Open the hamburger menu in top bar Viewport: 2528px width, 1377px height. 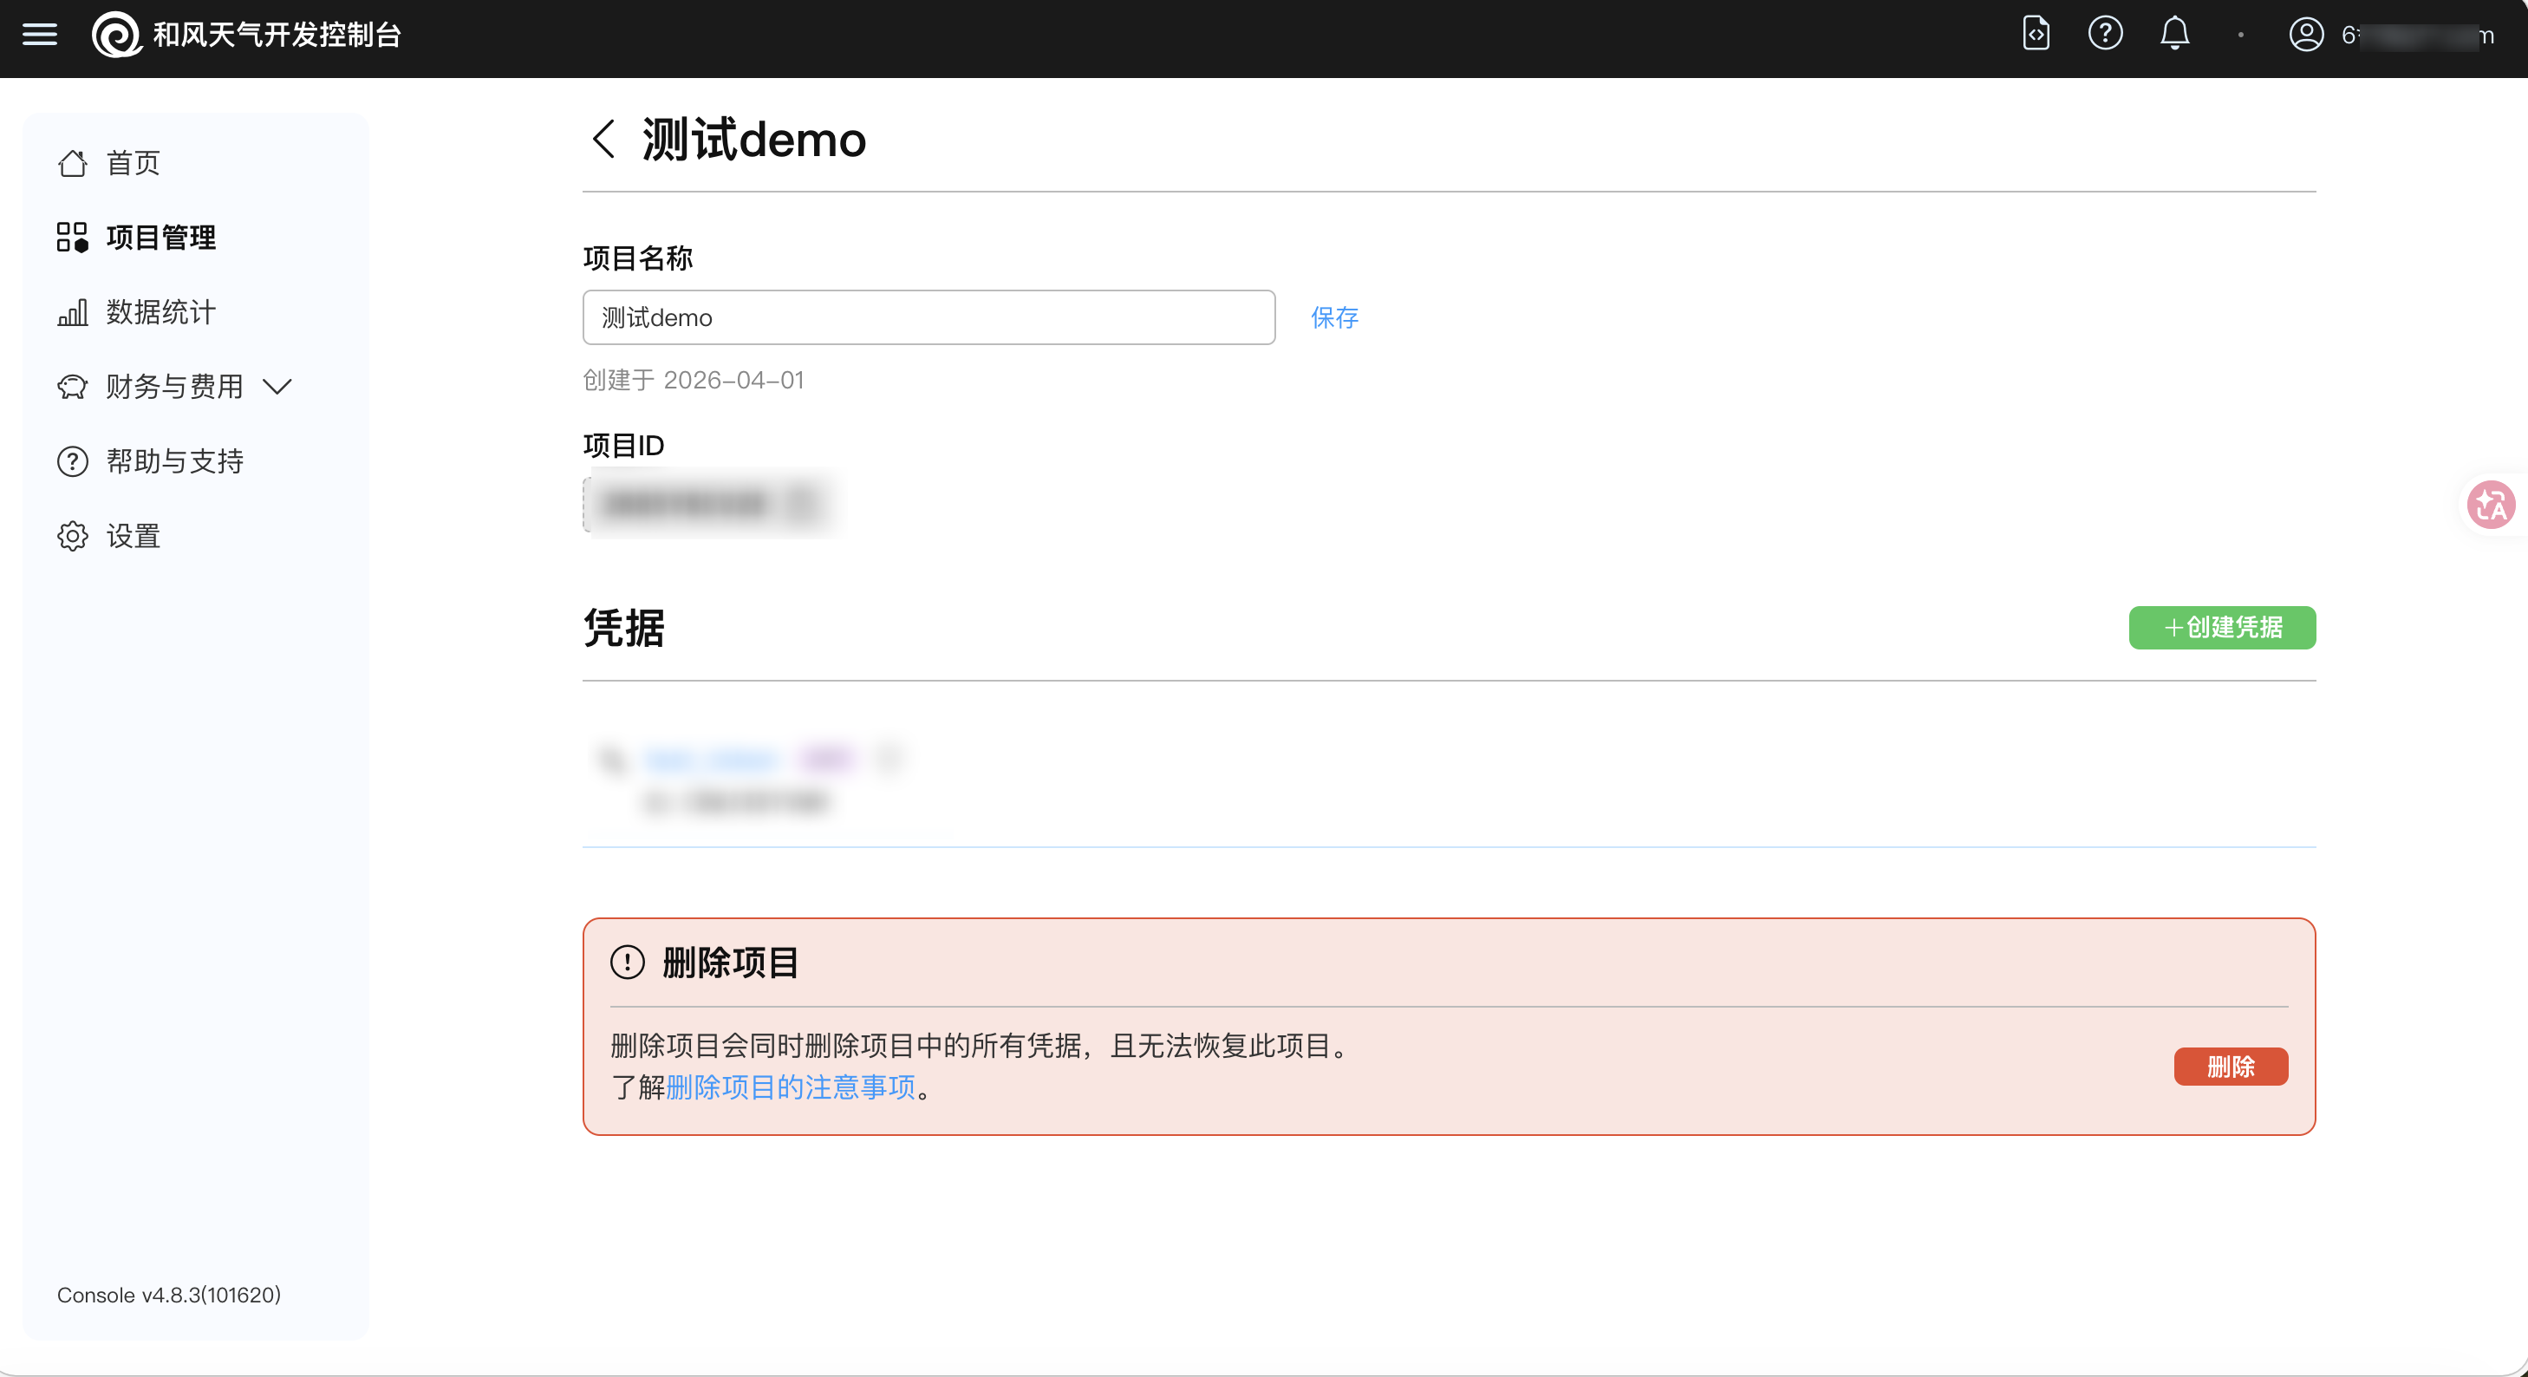coord(40,36)
